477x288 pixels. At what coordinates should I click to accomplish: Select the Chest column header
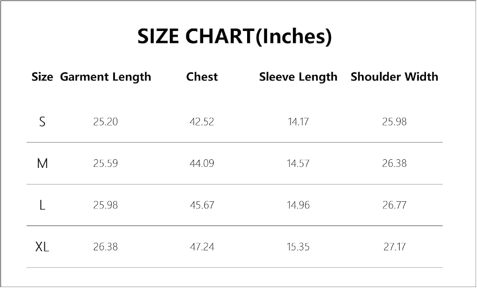click(202, 77)
